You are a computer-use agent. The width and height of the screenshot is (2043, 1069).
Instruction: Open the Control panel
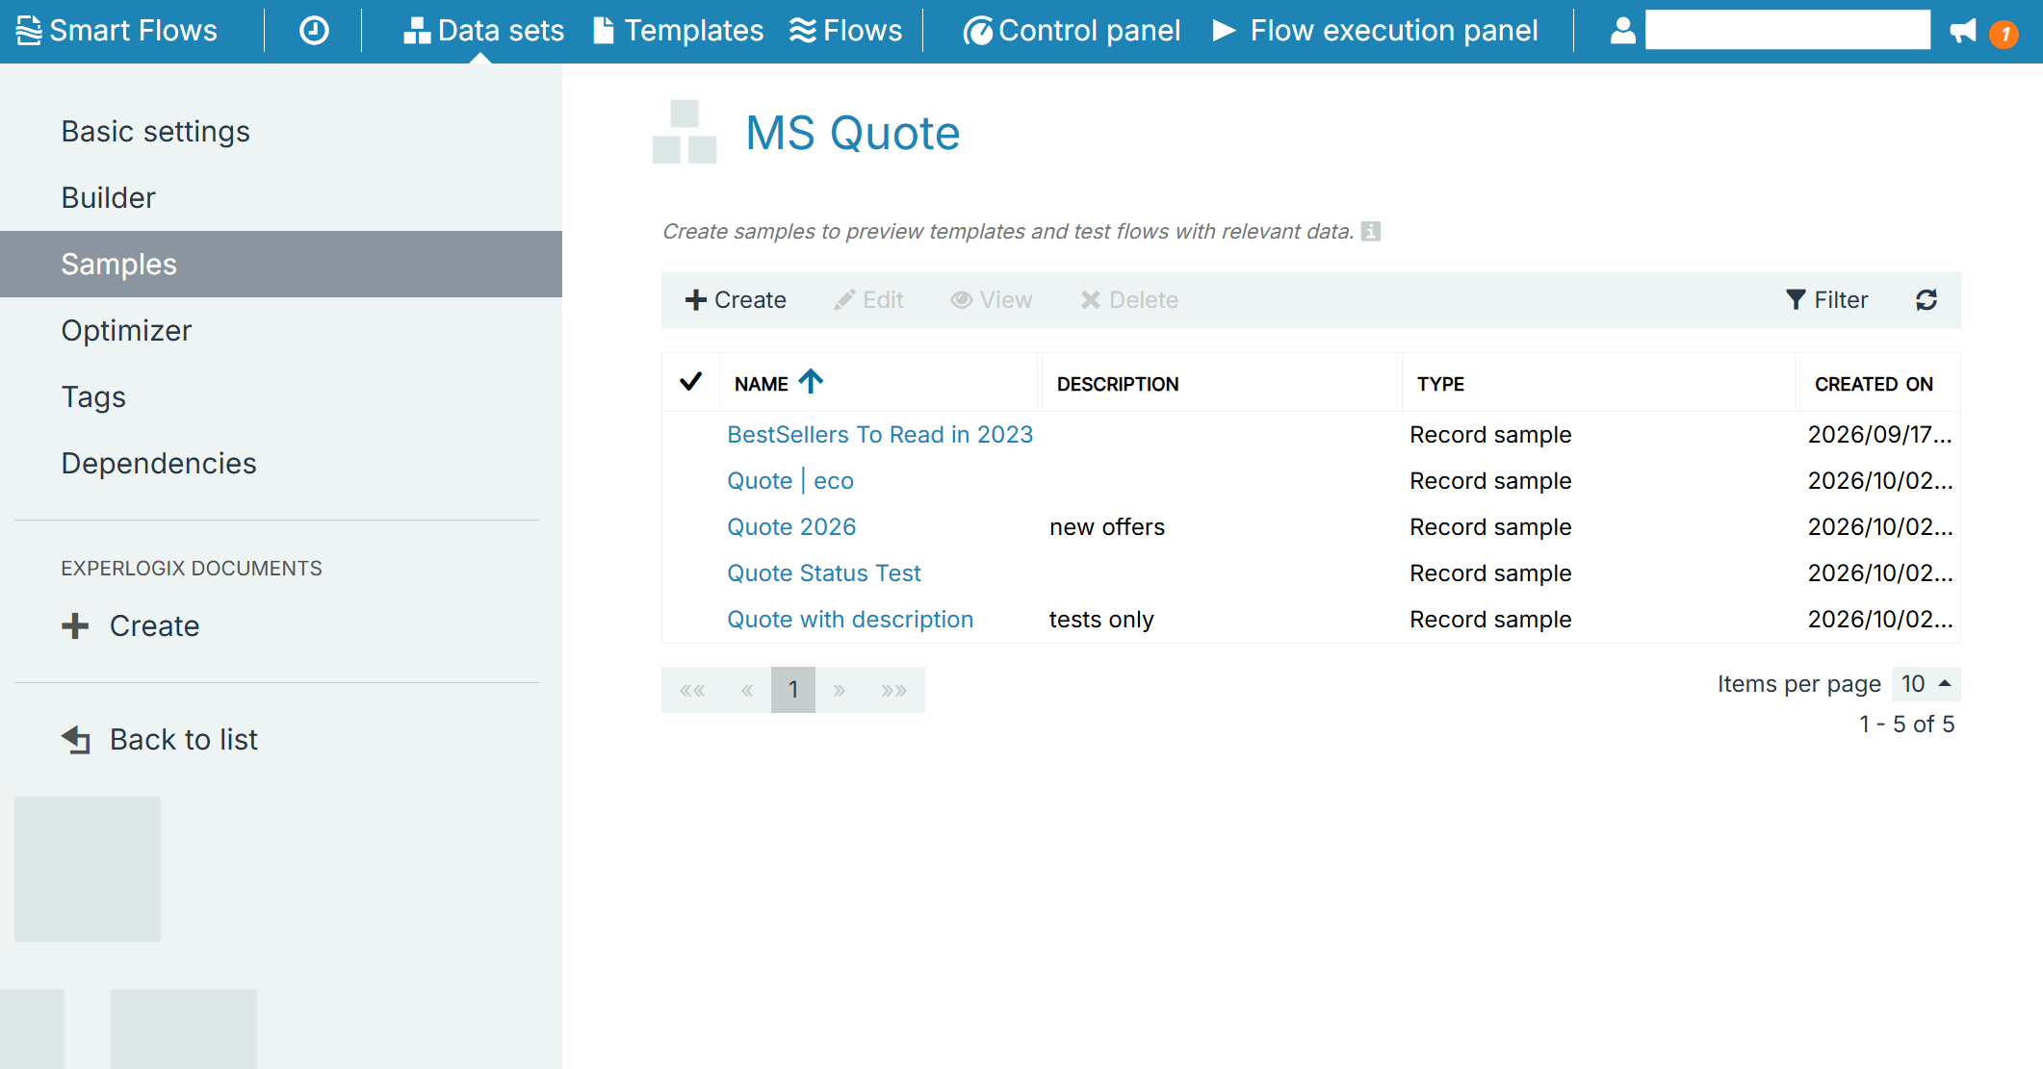point(1071,31)
